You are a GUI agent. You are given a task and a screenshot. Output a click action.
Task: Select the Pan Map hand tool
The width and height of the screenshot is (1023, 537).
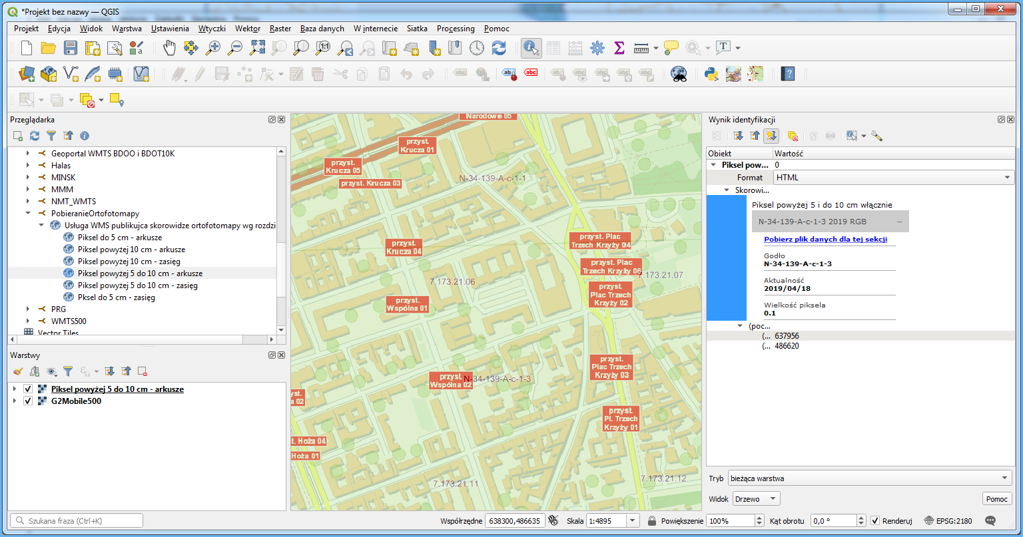pyautogui.click(x=170, y=47)
